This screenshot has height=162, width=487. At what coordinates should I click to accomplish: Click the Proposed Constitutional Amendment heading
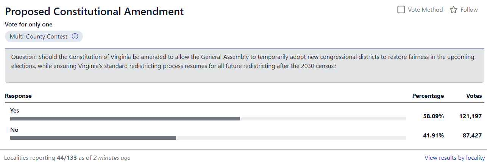94,12
